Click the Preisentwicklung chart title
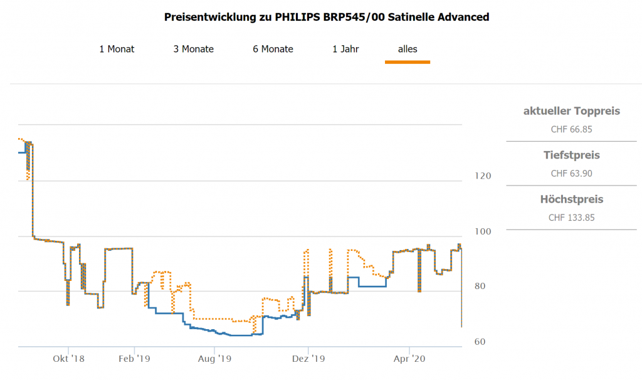The image size is (642, 380). 327,17
